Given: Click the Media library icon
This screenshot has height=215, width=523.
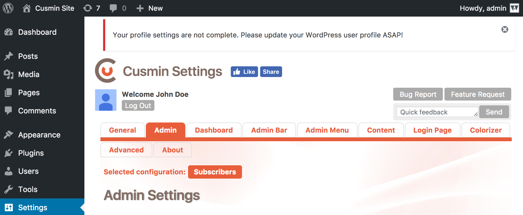Looking at the screenshot, I should 9,74.
